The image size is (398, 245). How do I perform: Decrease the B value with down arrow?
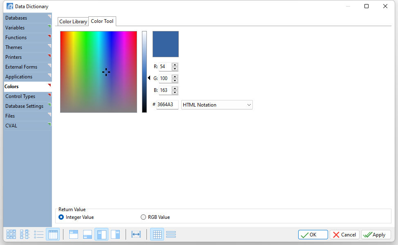175,92
